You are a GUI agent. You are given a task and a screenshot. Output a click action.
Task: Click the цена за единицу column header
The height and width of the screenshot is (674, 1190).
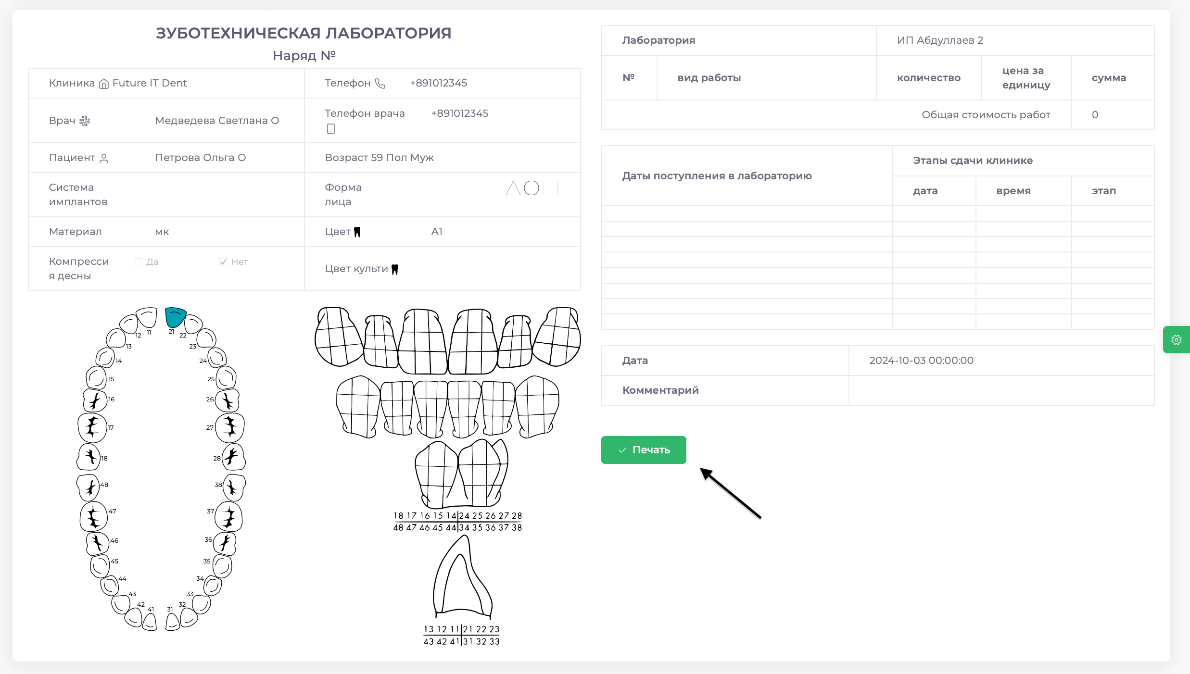tap(1026, 78)
